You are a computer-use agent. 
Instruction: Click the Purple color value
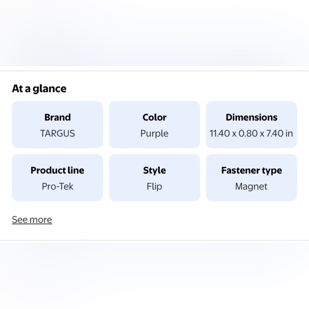pyautogui.click(x=154, y=133)
